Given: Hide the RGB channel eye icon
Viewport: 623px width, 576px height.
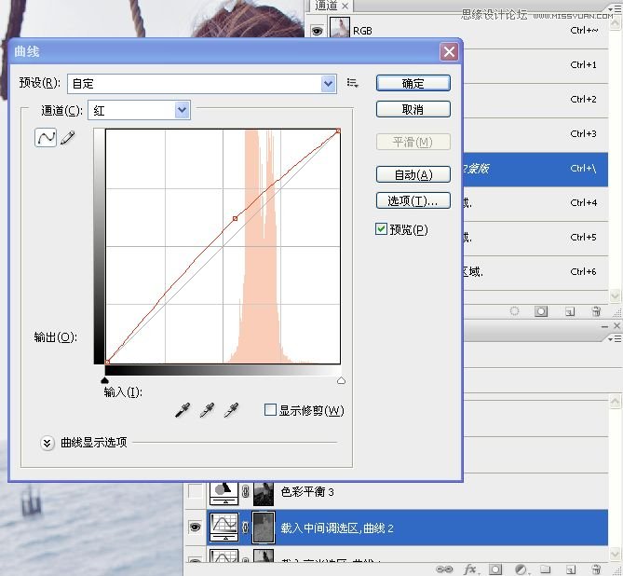Looking at the screenshot, I should [317, 31].
